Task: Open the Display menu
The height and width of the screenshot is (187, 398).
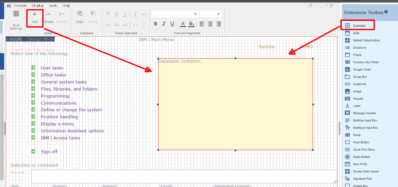Action: click(x=38, y=5)
